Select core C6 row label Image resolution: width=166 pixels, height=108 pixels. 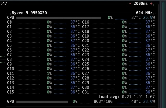(x=9, y=50)
